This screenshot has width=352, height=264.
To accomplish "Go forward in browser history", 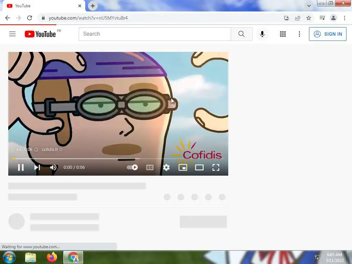I will [19, 18].
